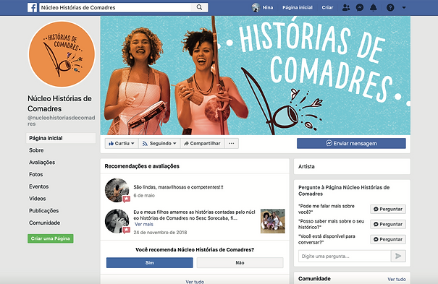438x284 pixels.
Task: Open Vídeos in the sidebar
Action: (38, 199)
